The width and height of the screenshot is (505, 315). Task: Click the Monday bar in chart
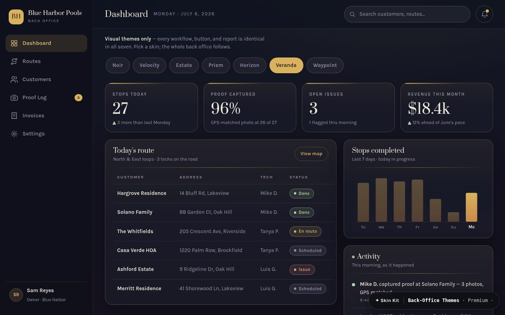point(471,208)
